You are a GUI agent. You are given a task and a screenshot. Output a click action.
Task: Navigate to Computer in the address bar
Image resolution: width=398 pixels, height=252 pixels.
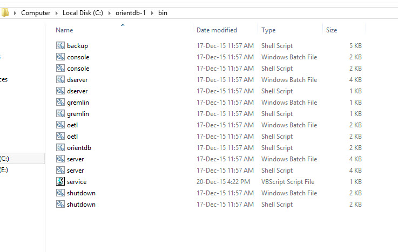(x=36, y=13)
